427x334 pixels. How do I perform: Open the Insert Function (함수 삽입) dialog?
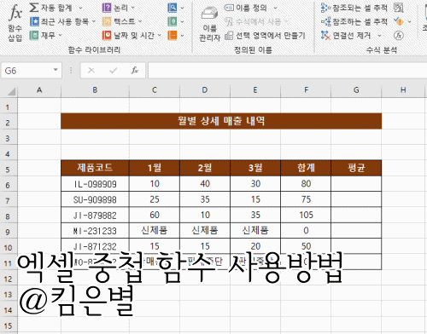[15, 23]
